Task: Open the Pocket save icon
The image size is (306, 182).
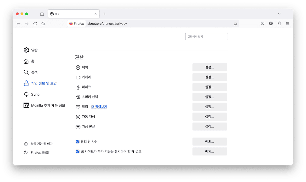Action: pyautogui.click(x=262, y=24)
